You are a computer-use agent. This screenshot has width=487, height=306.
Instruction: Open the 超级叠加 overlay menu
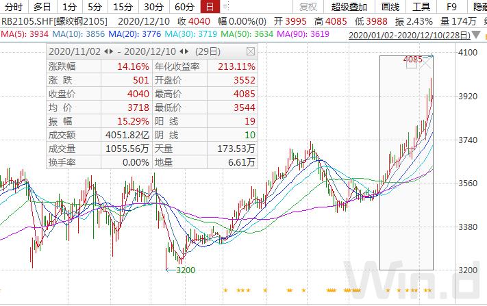pos(349,7)
